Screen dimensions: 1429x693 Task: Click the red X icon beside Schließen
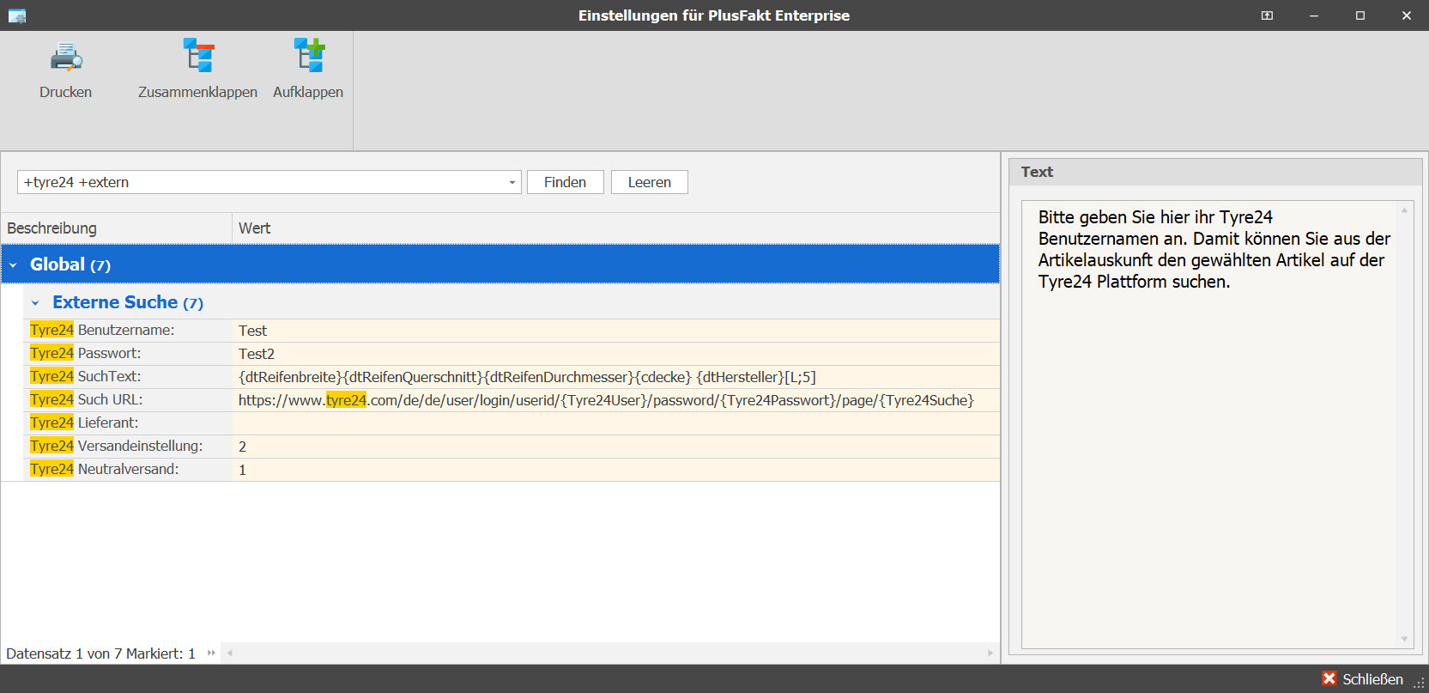point(1329,678)
